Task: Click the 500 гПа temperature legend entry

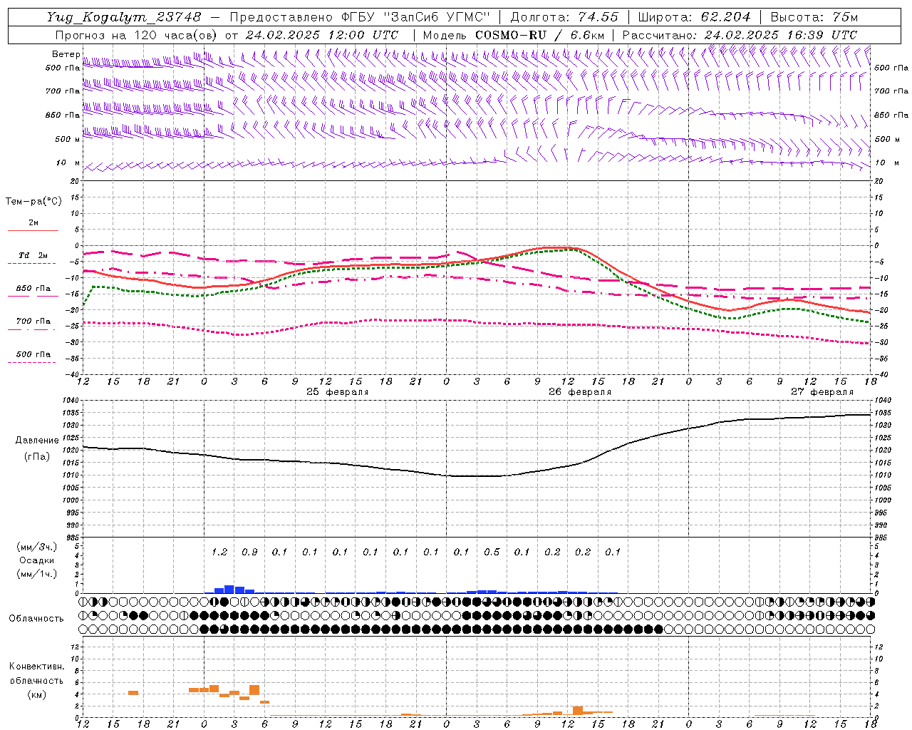Action: coord(33,354)
